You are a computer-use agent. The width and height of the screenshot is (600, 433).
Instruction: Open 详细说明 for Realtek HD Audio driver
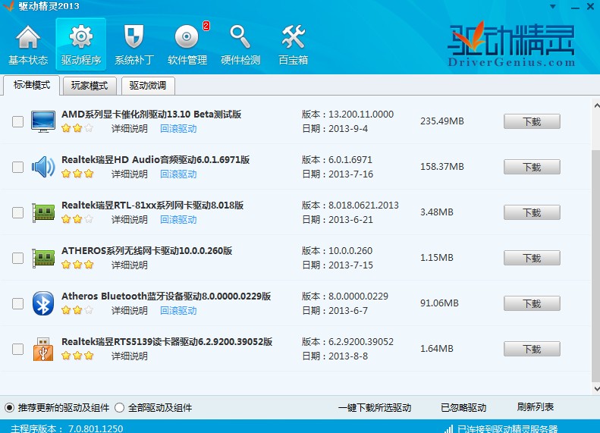(x=130, y=174)
